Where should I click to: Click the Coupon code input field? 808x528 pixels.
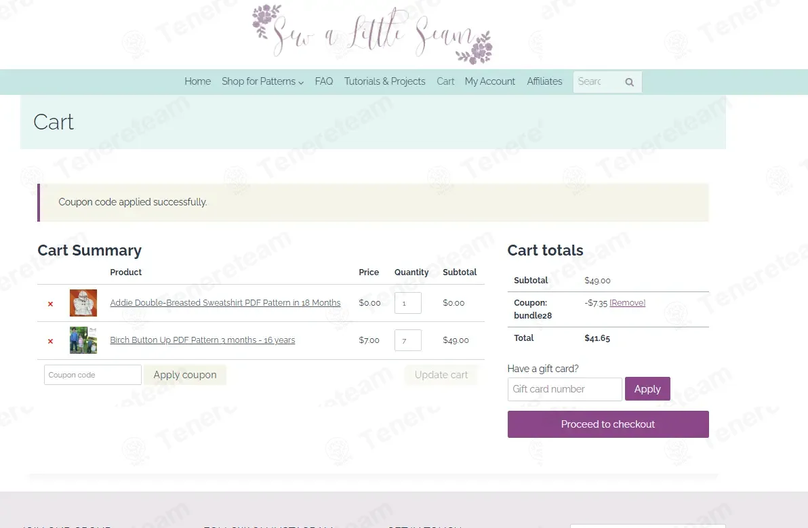point(93,375)
